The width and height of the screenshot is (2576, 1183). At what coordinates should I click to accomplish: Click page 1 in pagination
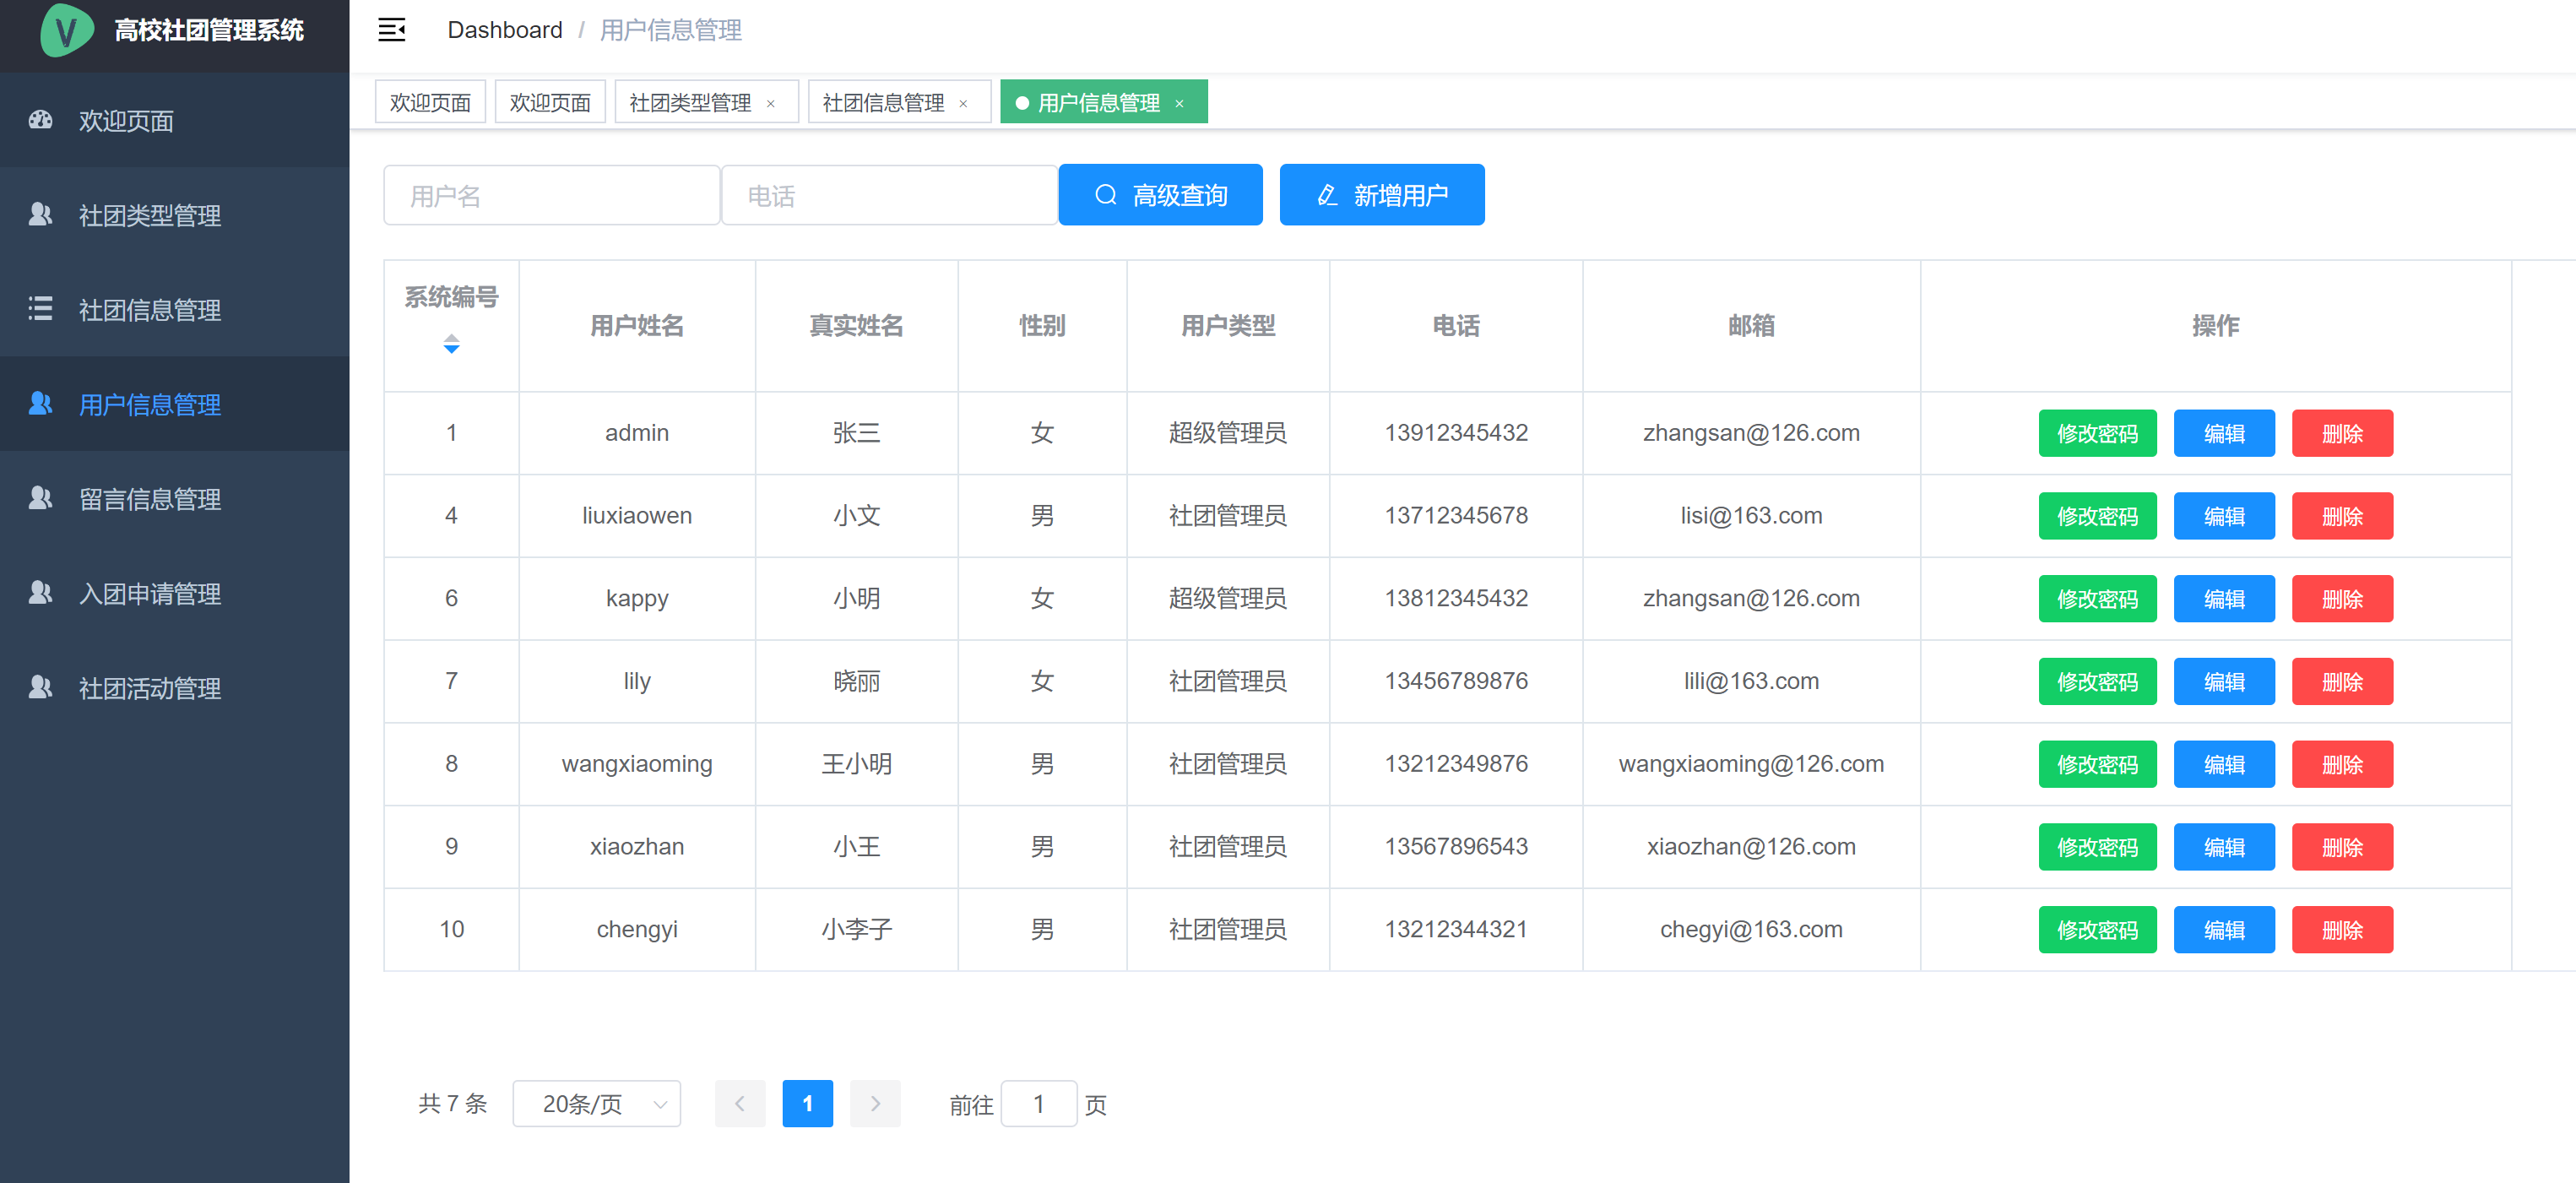807,1103
